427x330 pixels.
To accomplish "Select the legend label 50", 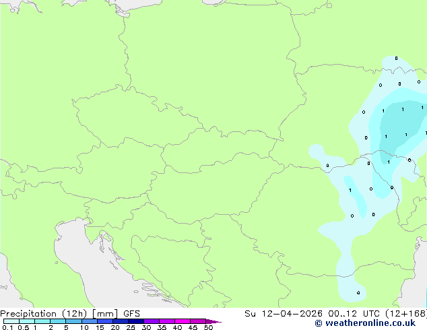I will click(208, 327).
